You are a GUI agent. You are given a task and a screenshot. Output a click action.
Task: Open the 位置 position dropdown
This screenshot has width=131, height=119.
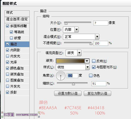click(x=71, y=30)
